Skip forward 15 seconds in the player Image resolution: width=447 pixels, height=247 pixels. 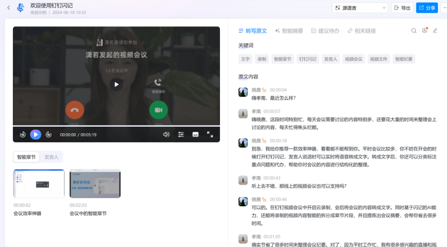(49, 135)
